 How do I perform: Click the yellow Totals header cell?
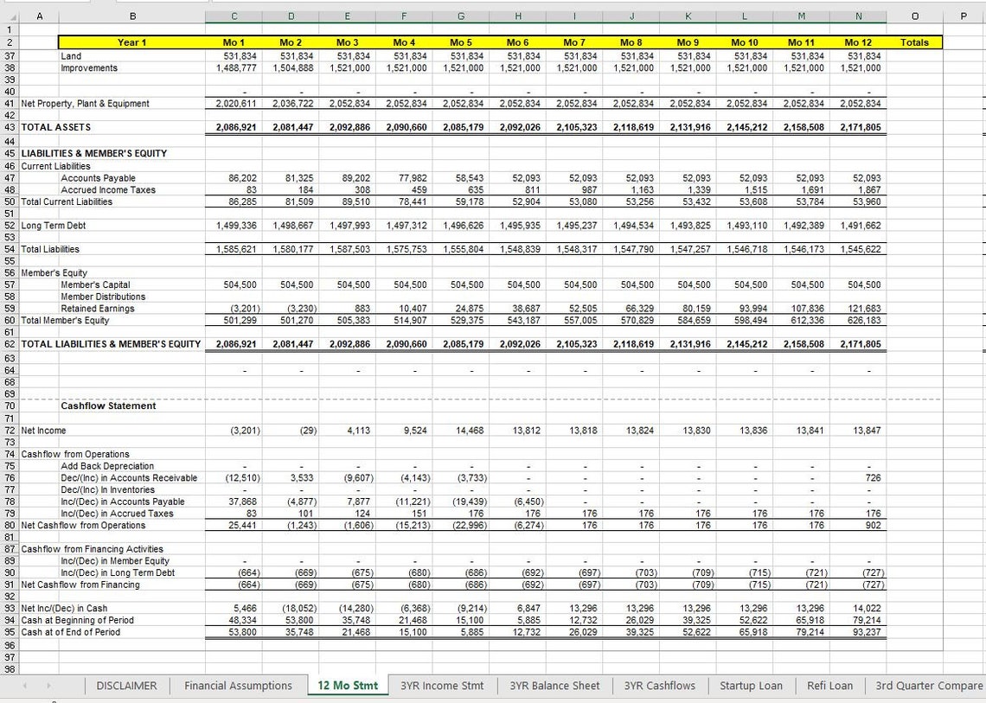(x=914, y=42)
